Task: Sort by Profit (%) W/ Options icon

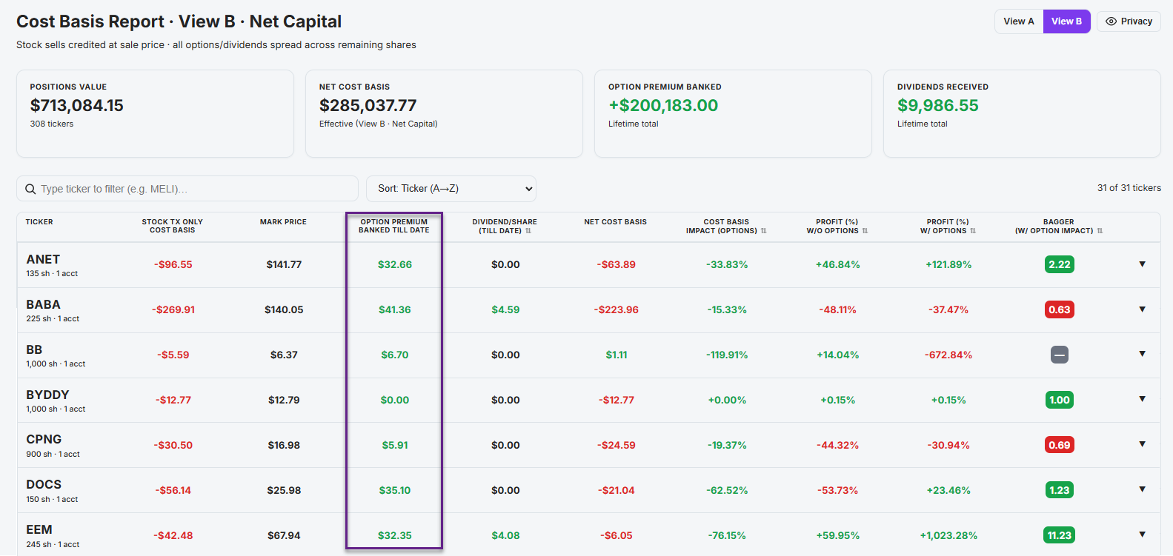Action: tap(973, 231)
